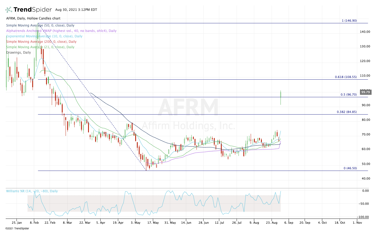Click the 80.00 price axis label
377x231 pixels.
(366, 120)
